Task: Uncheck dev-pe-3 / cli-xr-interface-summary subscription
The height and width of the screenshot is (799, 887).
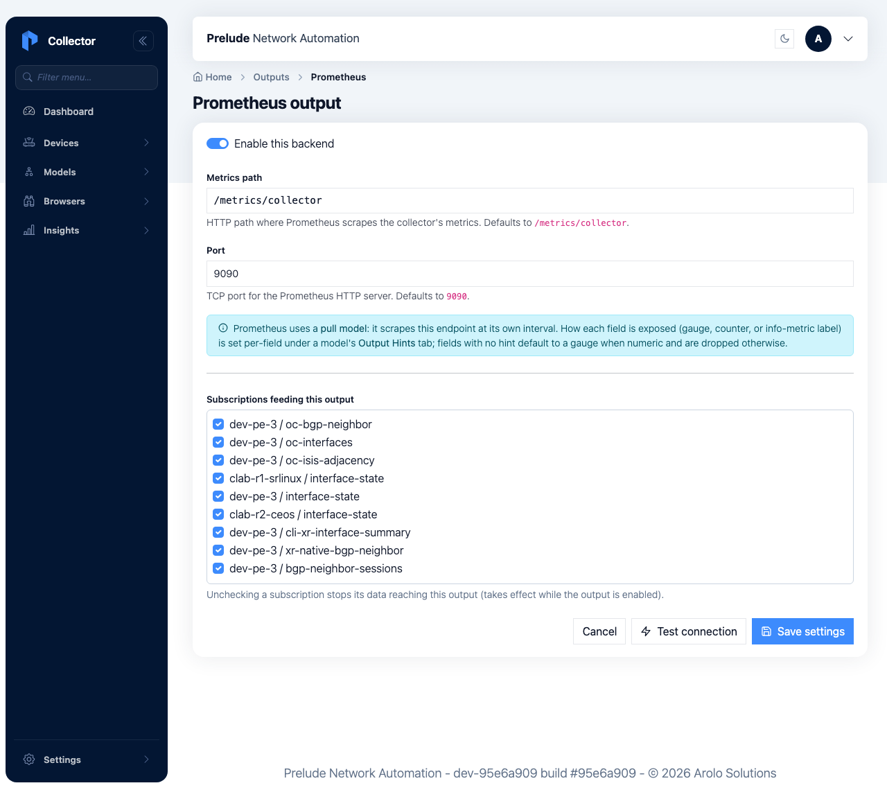Action: (x=218, y=532)
